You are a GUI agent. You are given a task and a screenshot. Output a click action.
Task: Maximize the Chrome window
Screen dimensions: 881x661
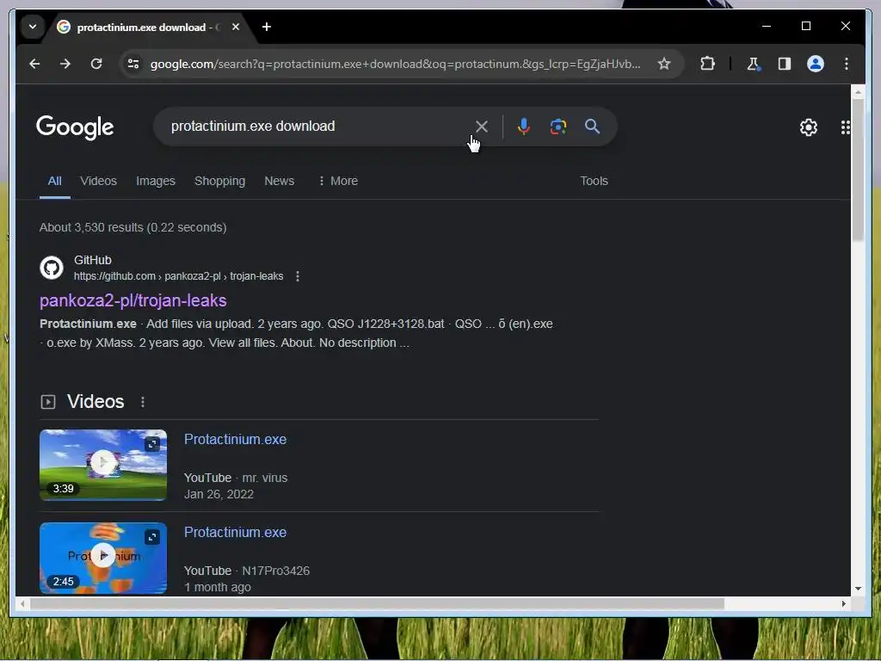(805, 26)
